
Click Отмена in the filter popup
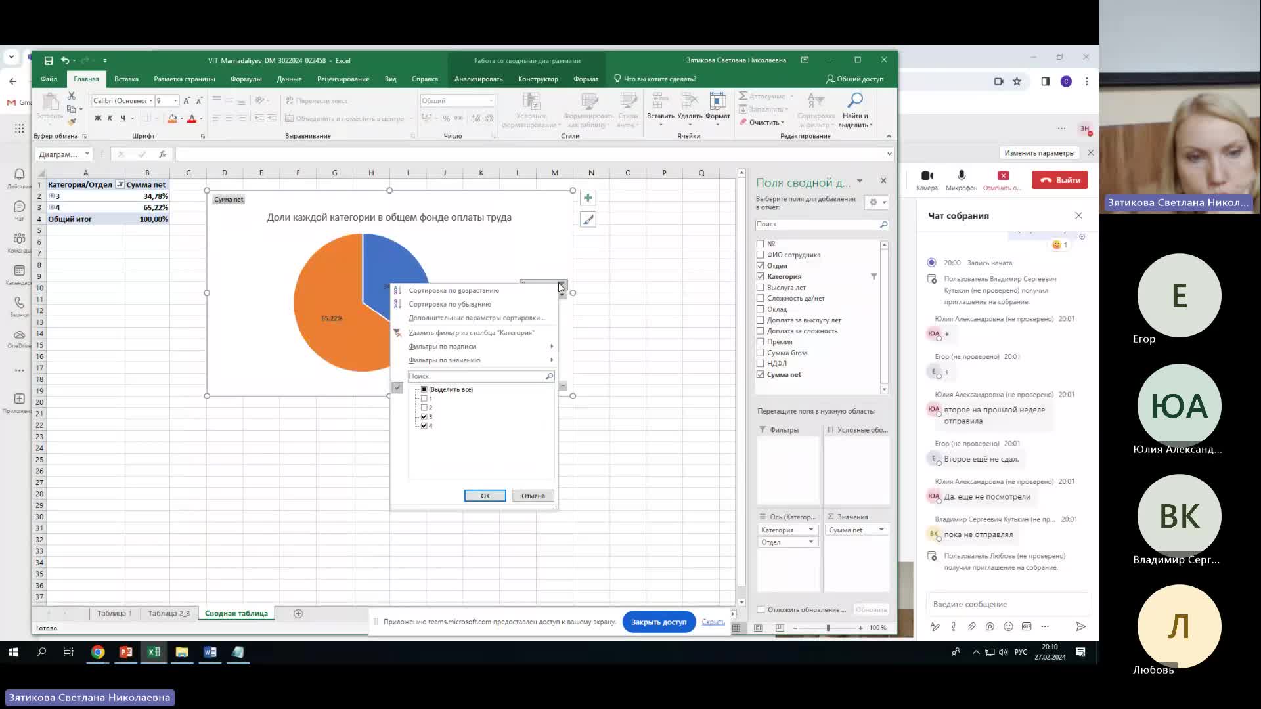pyautogui.click(x=533, y=496)
